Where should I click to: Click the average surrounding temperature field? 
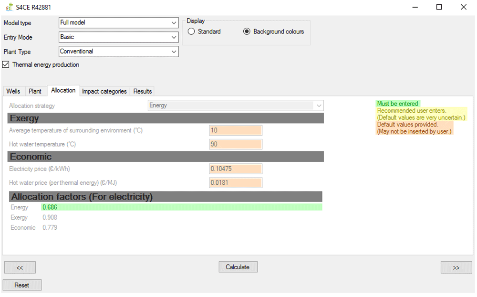point(236,130)
